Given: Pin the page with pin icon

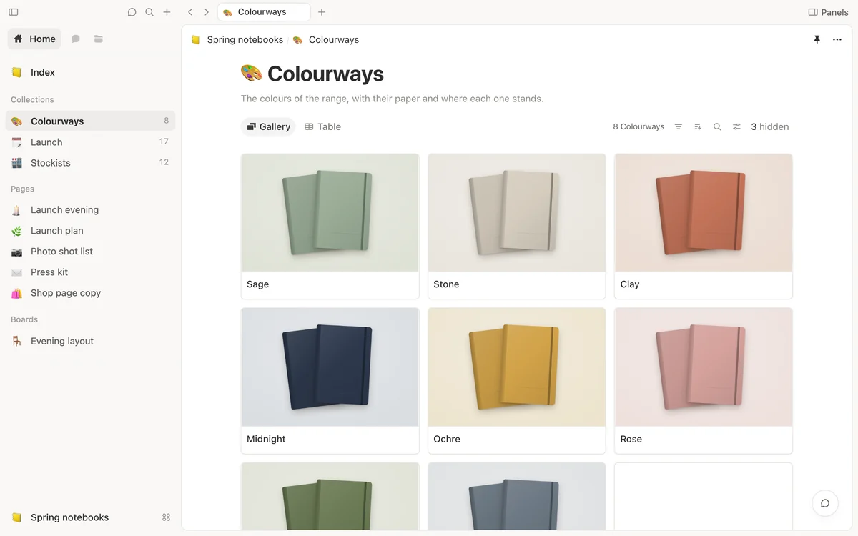Looking at the screenshot, I should coord(817,40).
